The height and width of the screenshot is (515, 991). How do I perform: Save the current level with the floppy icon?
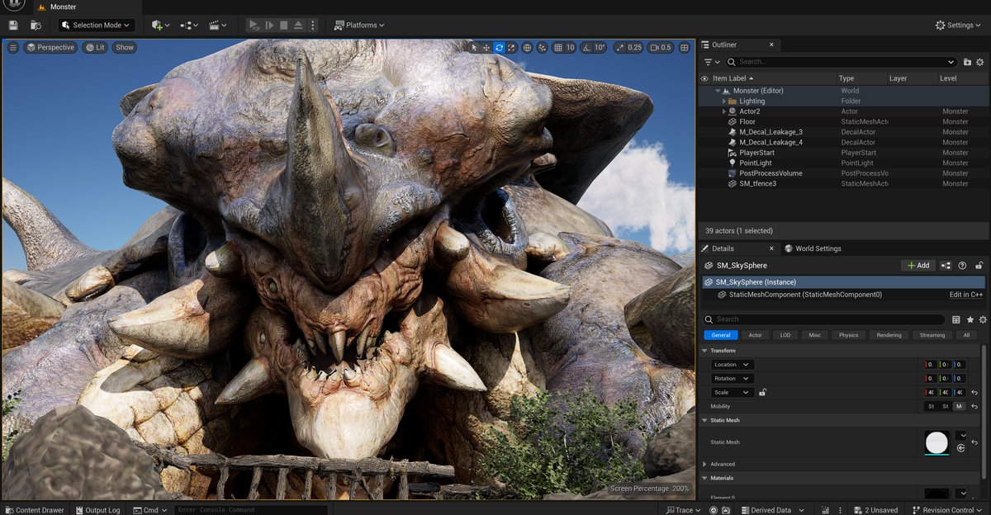tap(13, 26)
